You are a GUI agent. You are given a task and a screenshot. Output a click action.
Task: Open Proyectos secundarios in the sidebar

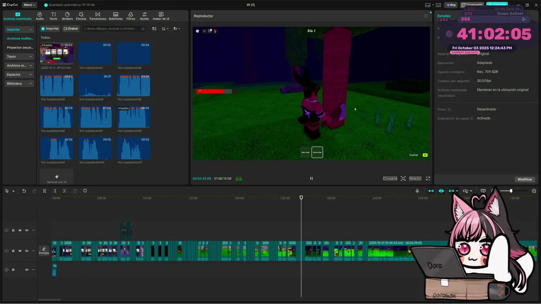click(20, 48)
